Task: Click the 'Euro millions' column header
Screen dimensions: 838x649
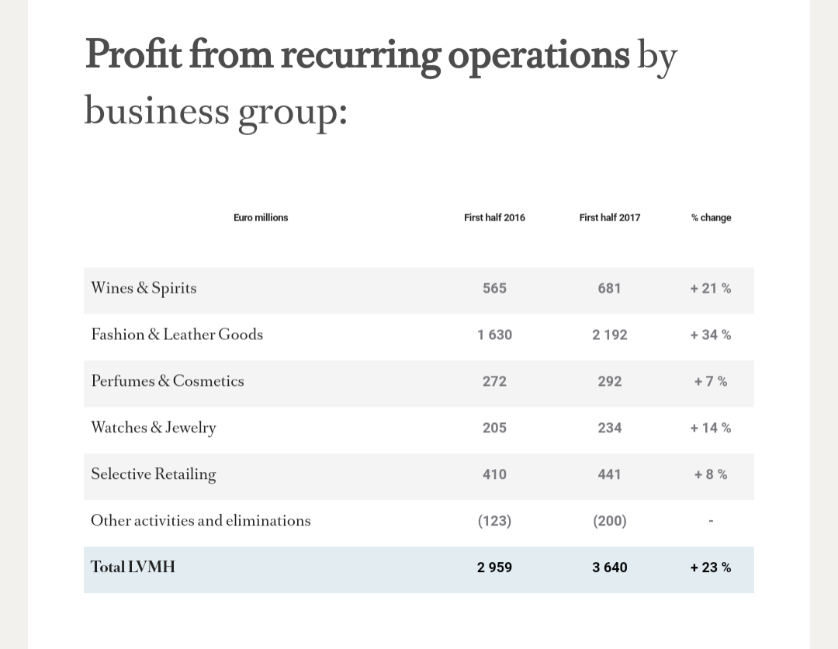Action: [261, 217]
